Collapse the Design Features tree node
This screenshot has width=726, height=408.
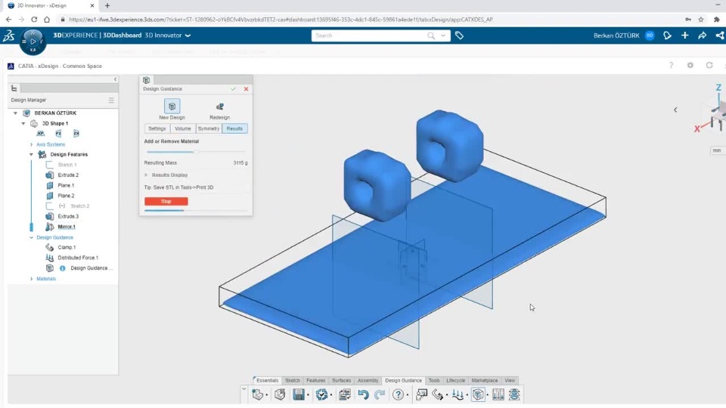(x=32, y=154)
